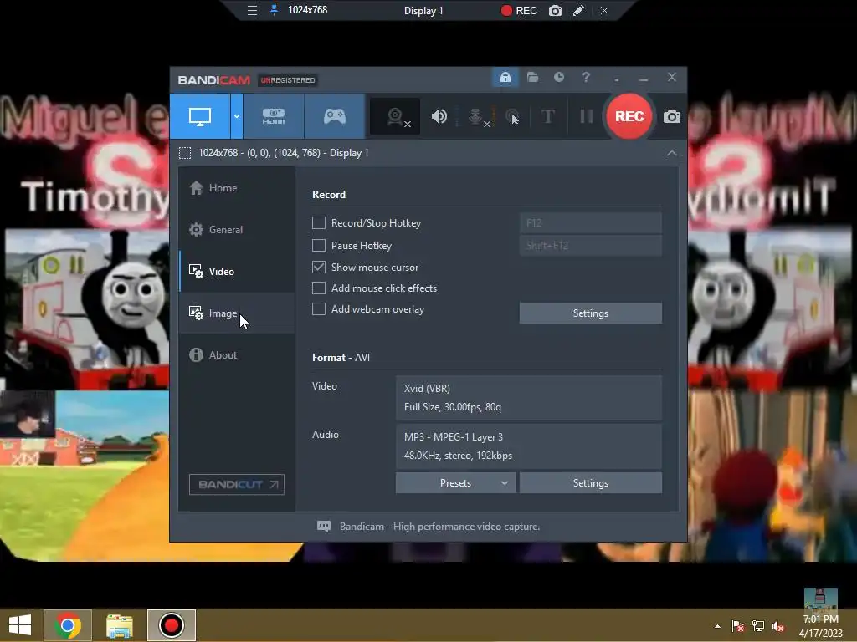Click the action center flag icon

coord(738,626)
